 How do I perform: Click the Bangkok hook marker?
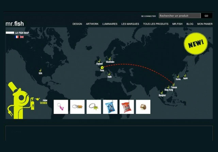(161, 92)
